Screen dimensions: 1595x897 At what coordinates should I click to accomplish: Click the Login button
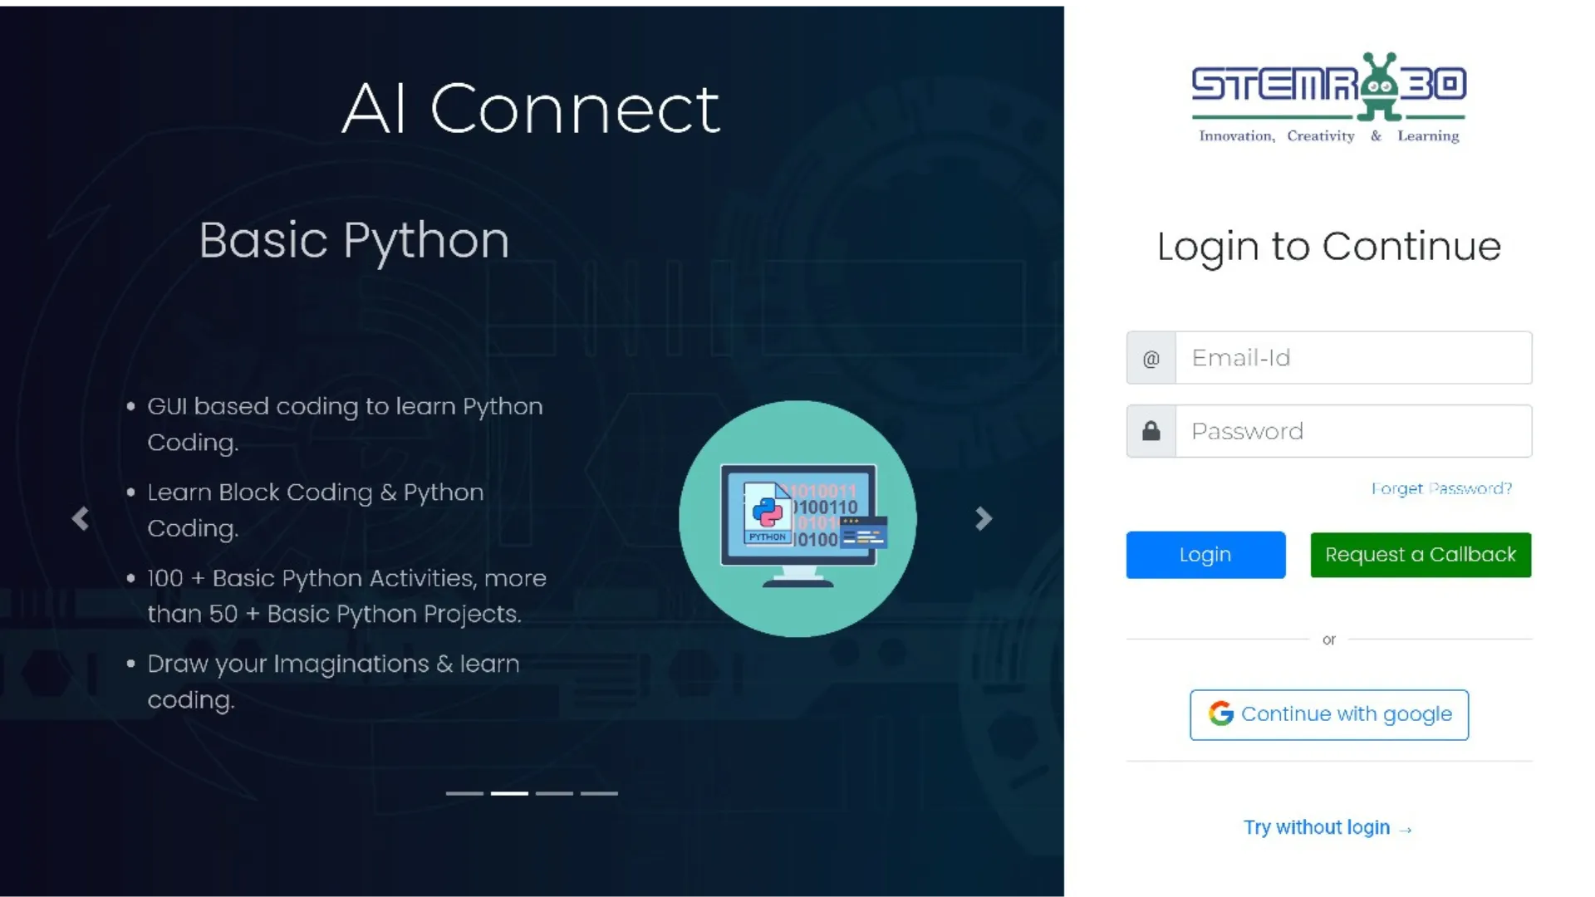point(1205,554)
